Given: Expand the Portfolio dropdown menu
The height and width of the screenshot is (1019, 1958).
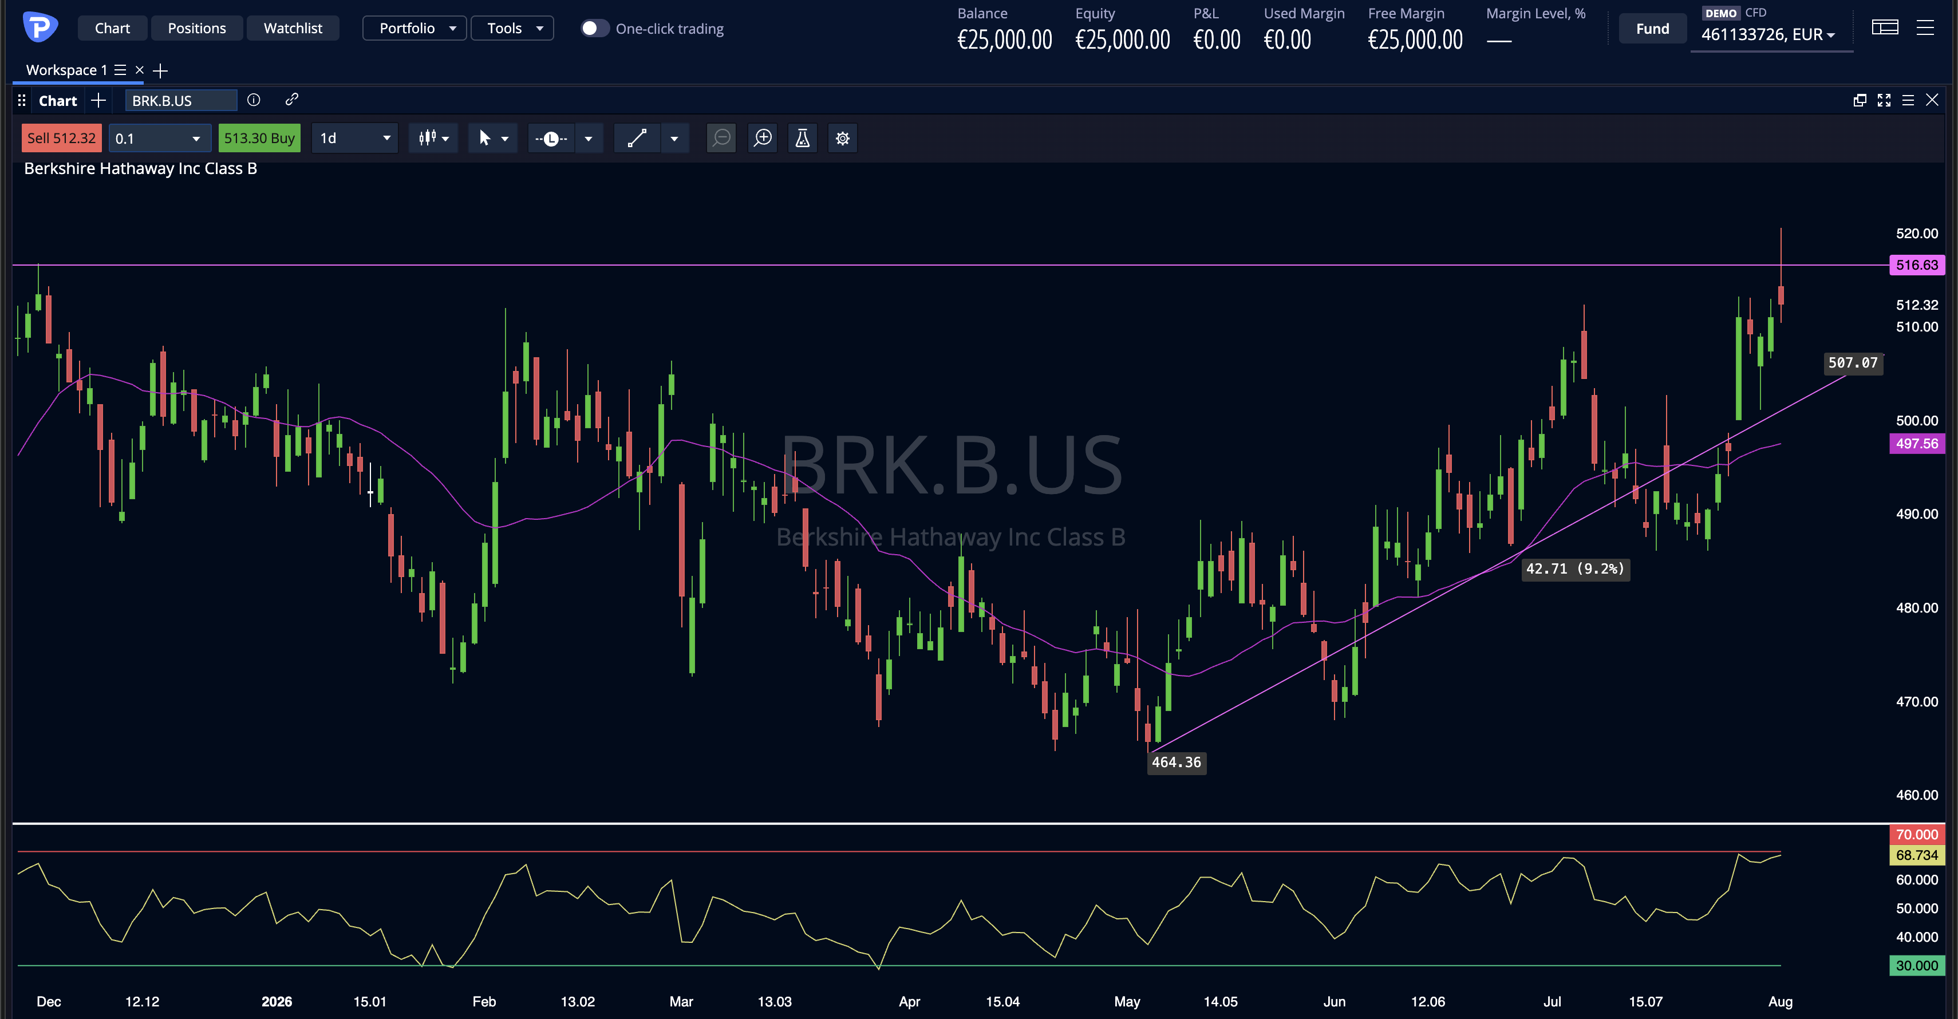Looking at the screenshot, I should [x=415, y=28].
